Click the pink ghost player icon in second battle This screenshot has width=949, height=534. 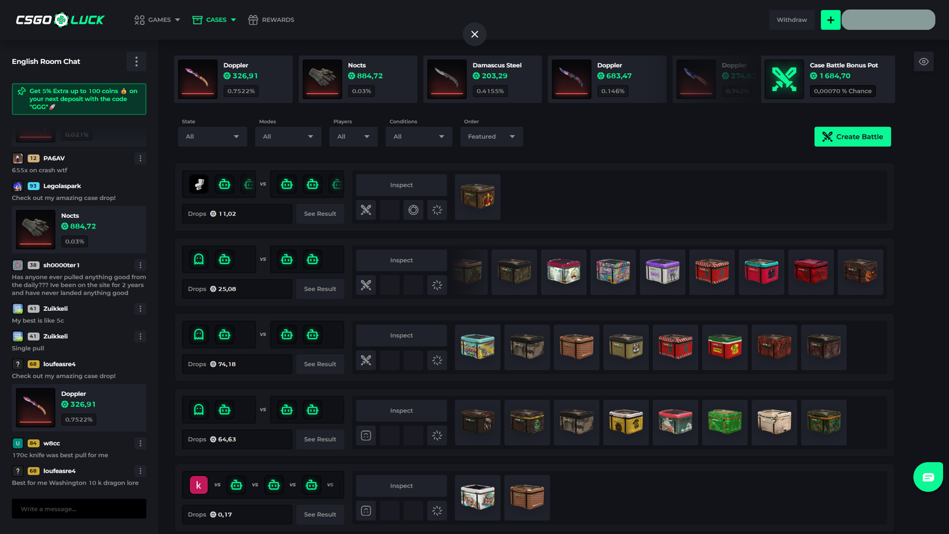[x=198, y=259]
